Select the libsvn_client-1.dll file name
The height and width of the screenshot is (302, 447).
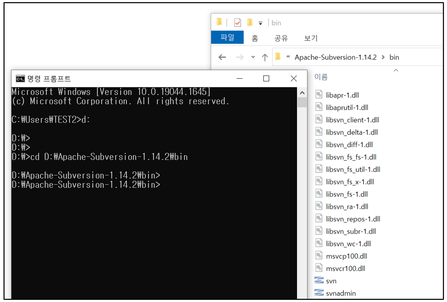click(352, 120)
